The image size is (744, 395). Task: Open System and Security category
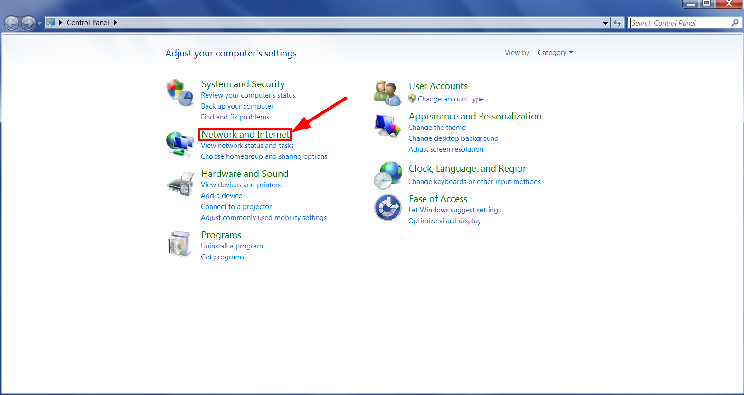[x=243, y=84]
